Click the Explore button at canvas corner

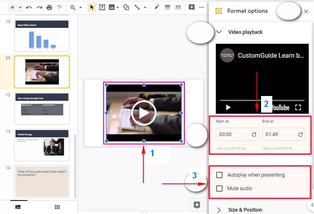196,205
